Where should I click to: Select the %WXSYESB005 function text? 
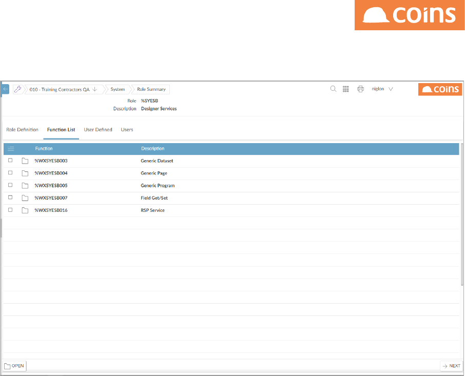coord(51,186)
